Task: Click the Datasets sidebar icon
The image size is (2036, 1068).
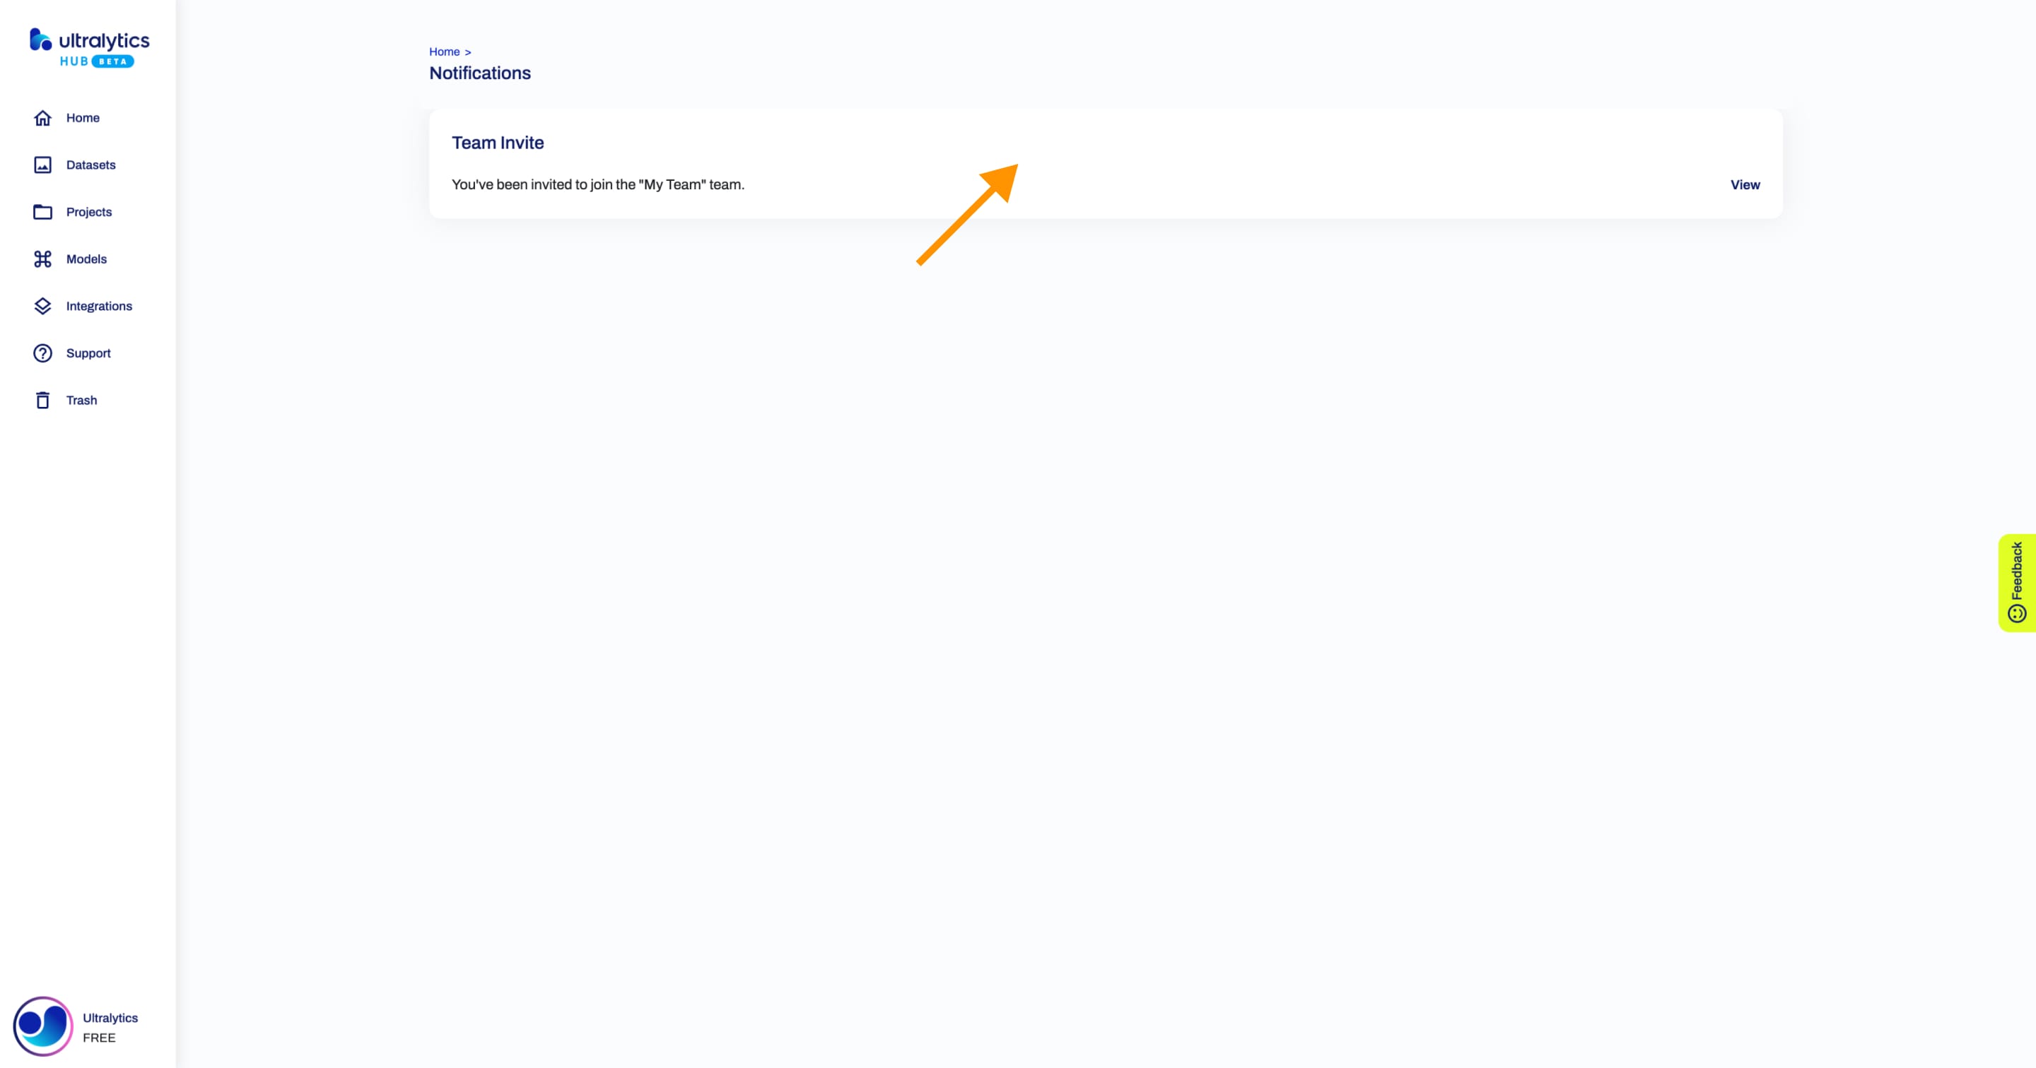Action: (42, 164)
